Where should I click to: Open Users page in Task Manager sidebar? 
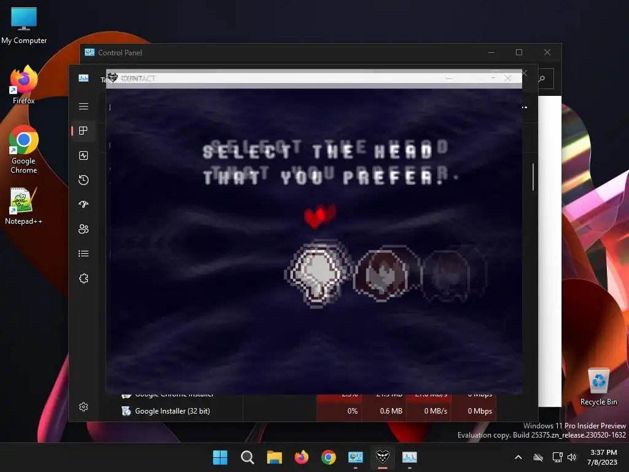pos(84,229)
